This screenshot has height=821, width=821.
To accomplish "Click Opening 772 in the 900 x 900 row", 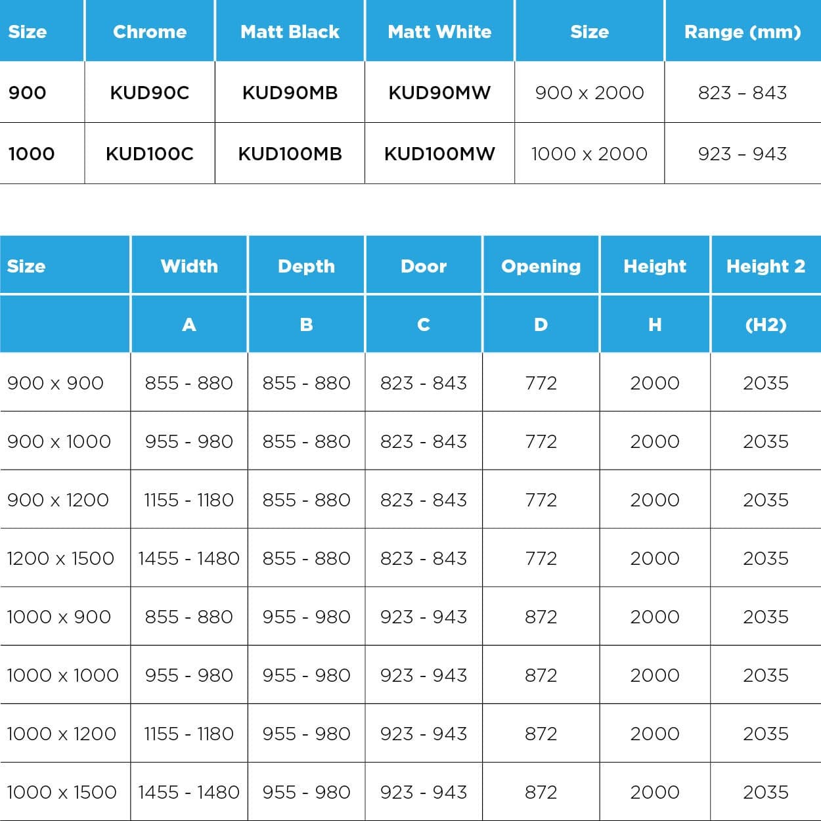I will 541,383.
